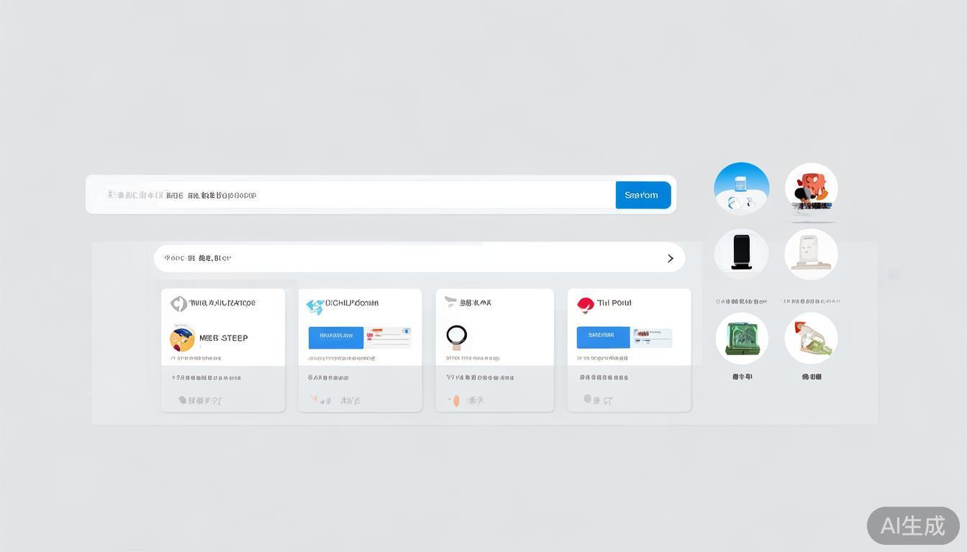This screenshot has width=967, height=552.
Task: Click the second wide search bar
Action: (410, 258)
